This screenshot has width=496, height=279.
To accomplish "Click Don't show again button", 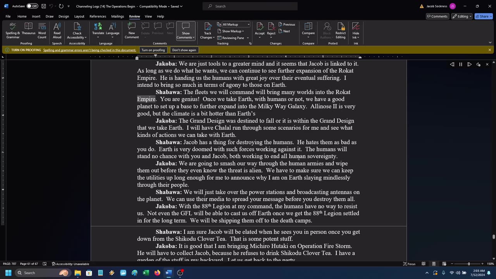I will (x=184, y=50).
